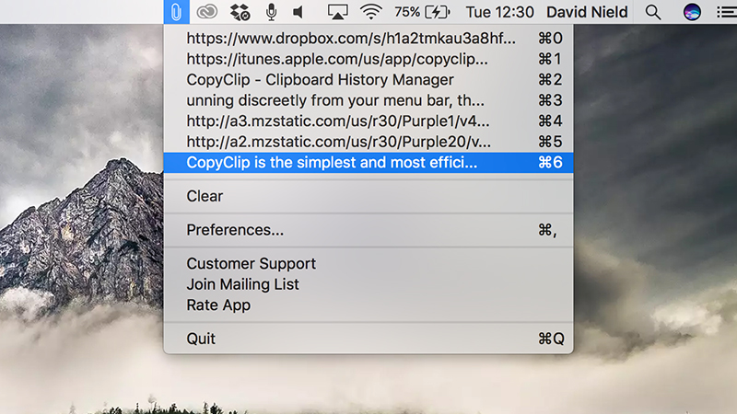
Task: Open the Creative Cloud menu bar icon
Action: 206,12
